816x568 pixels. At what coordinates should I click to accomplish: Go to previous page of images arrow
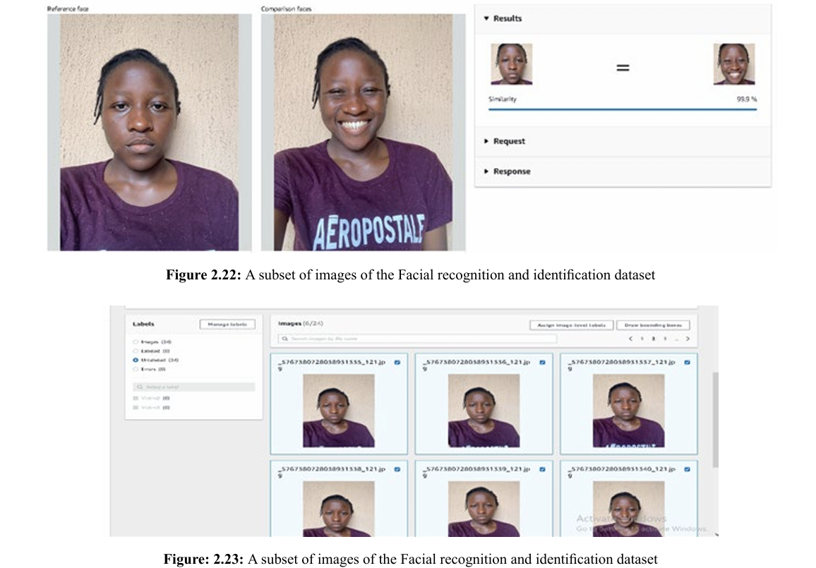(x=631, y=339)
